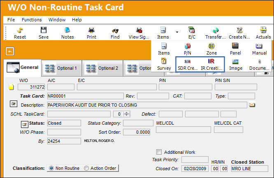Click the Type field
The image size is (274, 178).
[241, 96]
